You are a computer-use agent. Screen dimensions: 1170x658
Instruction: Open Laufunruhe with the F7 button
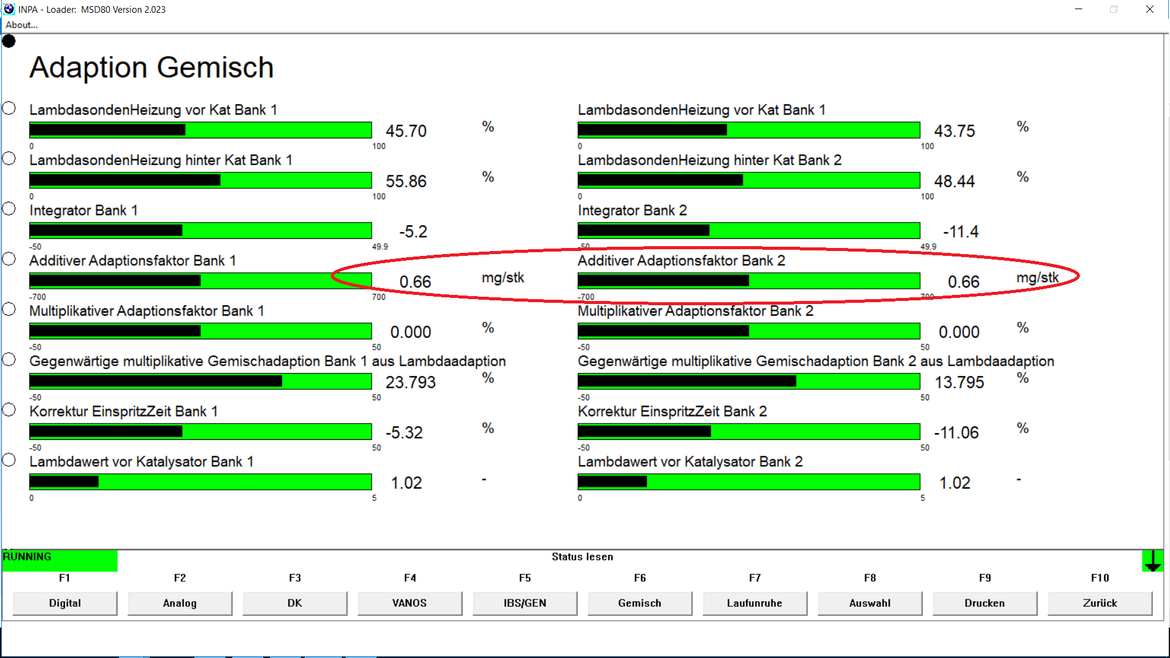754,603
